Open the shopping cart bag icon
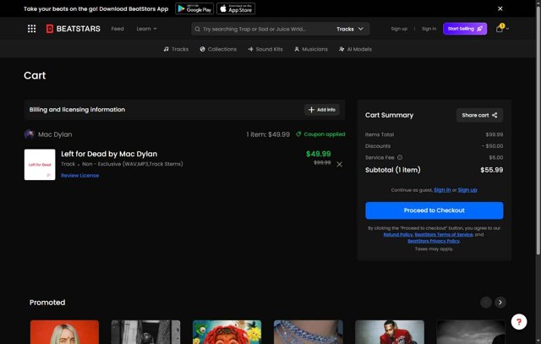Viewport: 541px width, 344px height. point(500,29)
